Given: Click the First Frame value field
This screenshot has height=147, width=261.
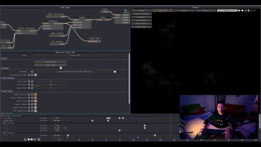Looking at the screenshot, I should tap(51, 82).
